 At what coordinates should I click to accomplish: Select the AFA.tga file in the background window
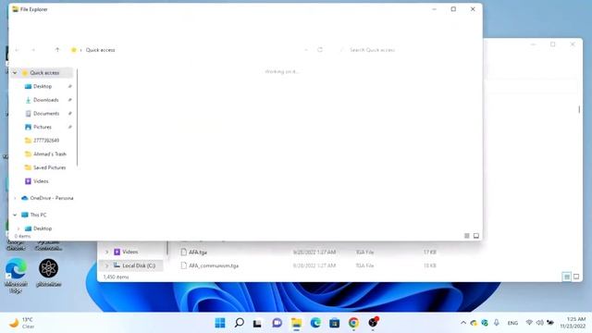[x=198, y=253]
